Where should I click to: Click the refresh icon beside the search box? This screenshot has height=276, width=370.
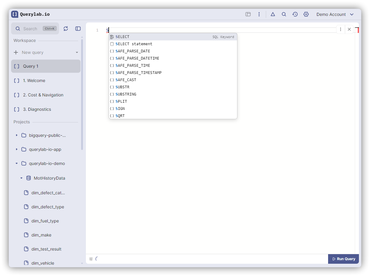tap(66, 28)
